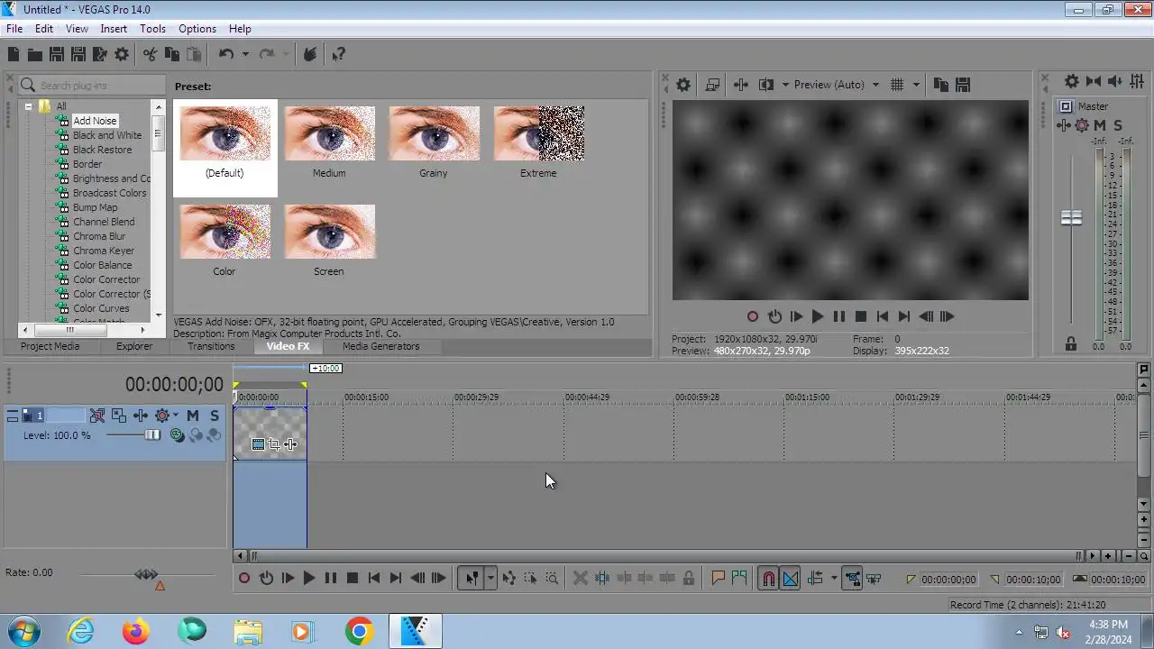1154x649 pixels.
Task: Click the Open project folder icon
Action: [x=34, y=55]
